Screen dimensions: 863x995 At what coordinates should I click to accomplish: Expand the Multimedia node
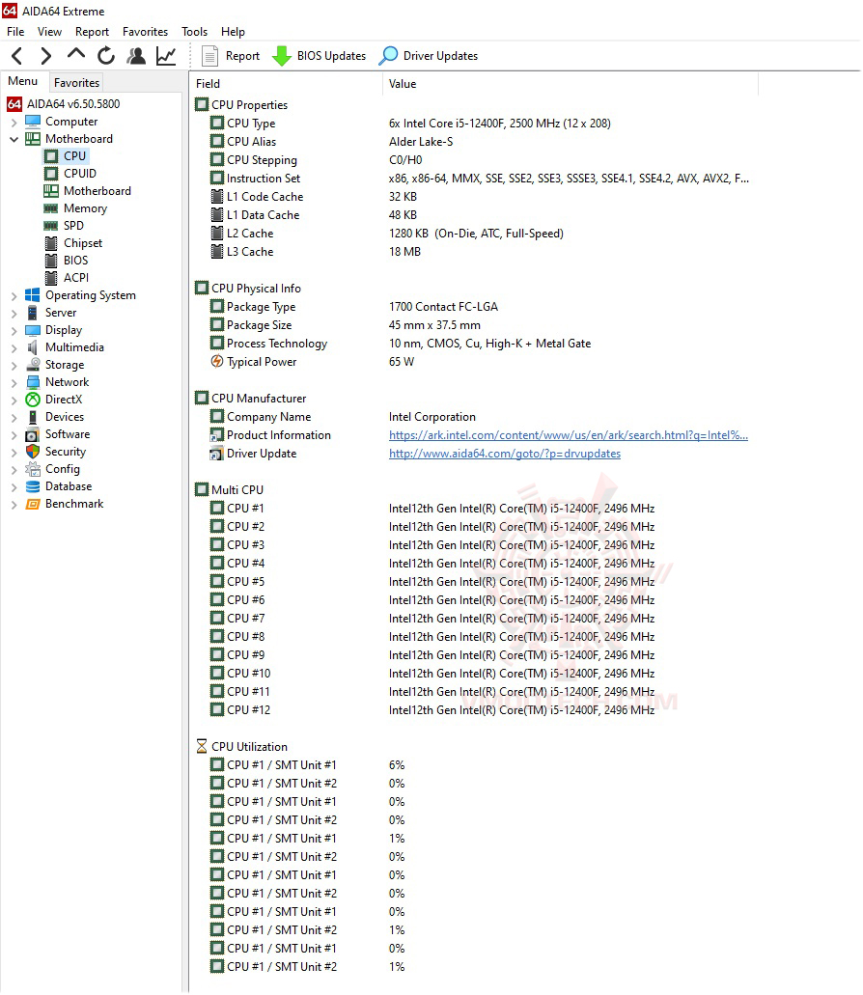(14, 347)
